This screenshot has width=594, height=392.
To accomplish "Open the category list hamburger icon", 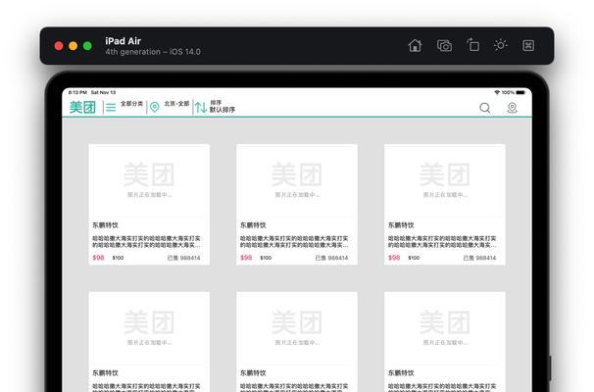I will coord(111,108).
